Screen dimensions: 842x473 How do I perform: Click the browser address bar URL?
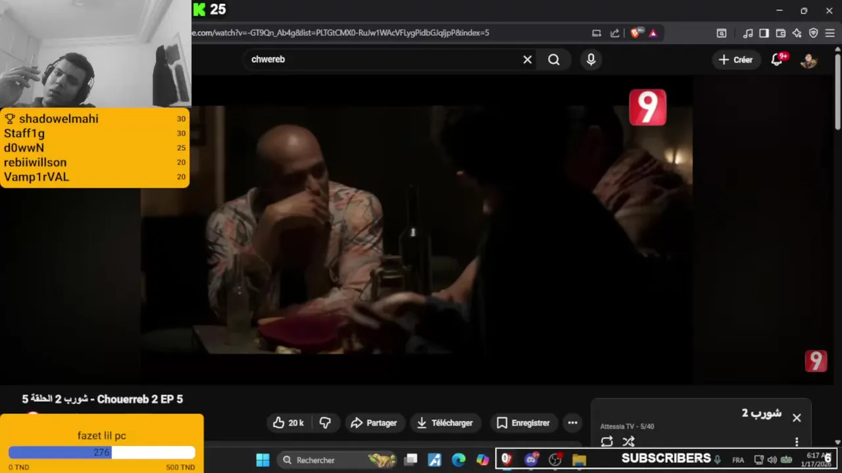[341, 32]
